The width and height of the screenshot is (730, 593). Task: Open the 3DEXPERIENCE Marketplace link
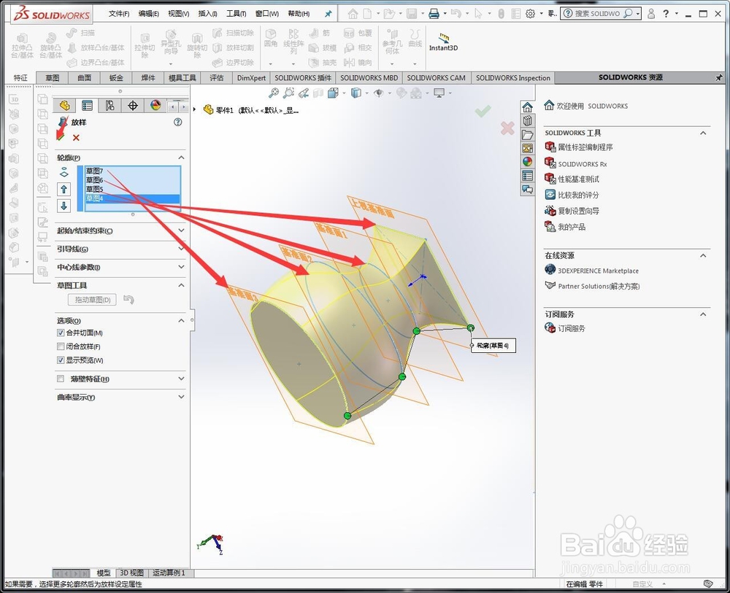click(599, 271)
